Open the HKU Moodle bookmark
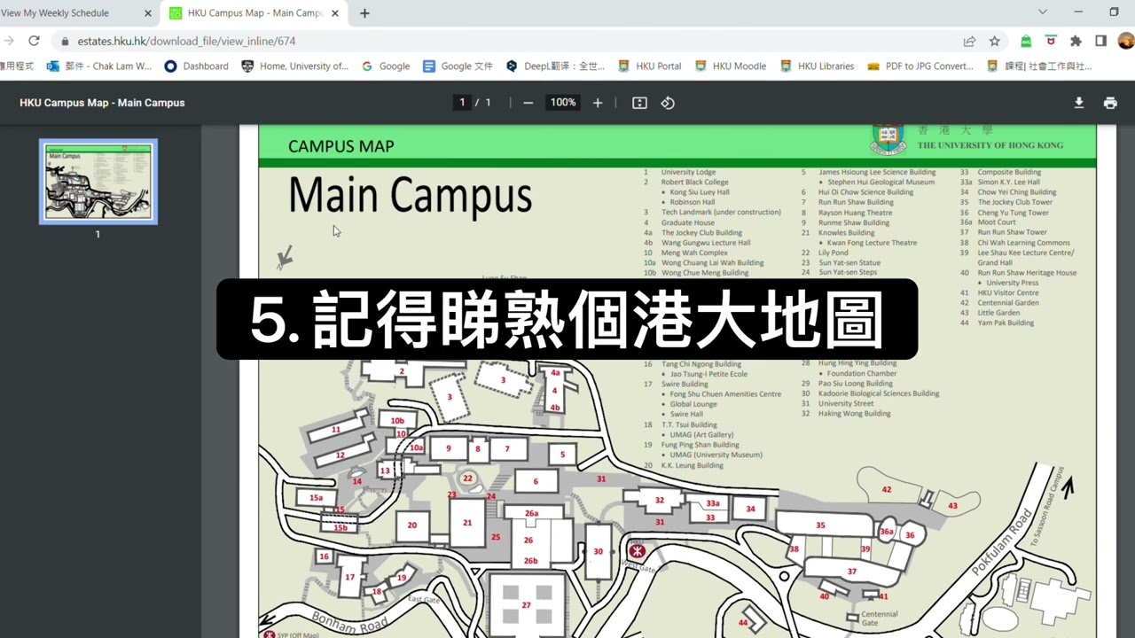Image resolution: width=1135 pixels, height=638 pixels. pos(731,66)
